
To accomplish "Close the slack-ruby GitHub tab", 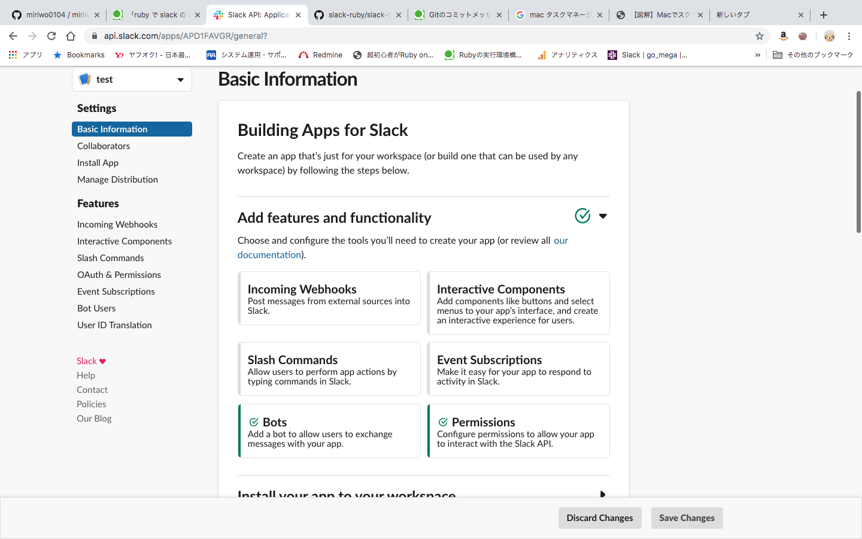I will (399, 15).
